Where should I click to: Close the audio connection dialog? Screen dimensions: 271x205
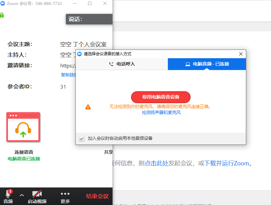pos(241,54)
